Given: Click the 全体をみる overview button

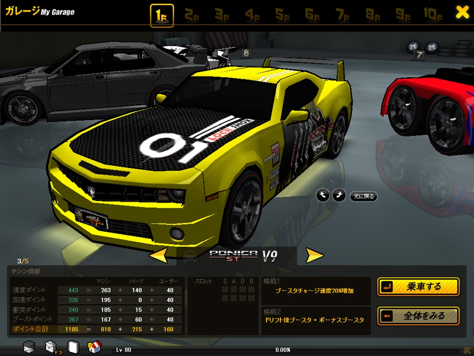Looking at the screenshot, I should [418, 316].
